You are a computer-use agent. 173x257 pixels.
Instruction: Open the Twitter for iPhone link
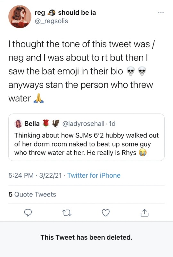pyautogui.click(x=94, y=175)
